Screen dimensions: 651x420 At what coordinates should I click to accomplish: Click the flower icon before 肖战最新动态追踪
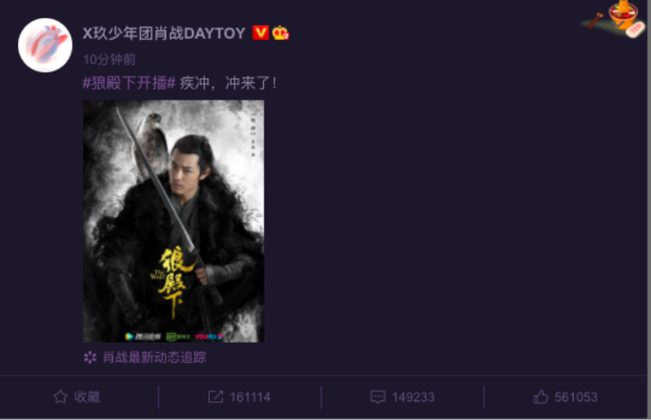(x=90, y=357)
